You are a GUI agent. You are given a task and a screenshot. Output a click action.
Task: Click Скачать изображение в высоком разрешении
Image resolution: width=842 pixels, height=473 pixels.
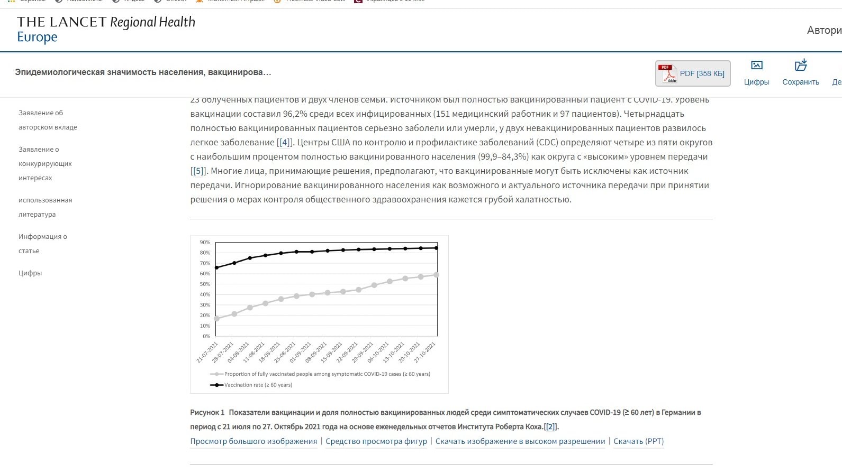[x=520, y=441]
